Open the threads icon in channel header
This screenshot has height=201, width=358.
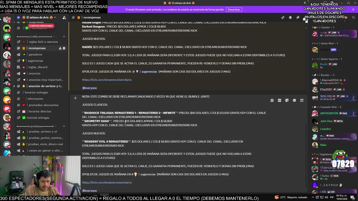tap(283, 17)
